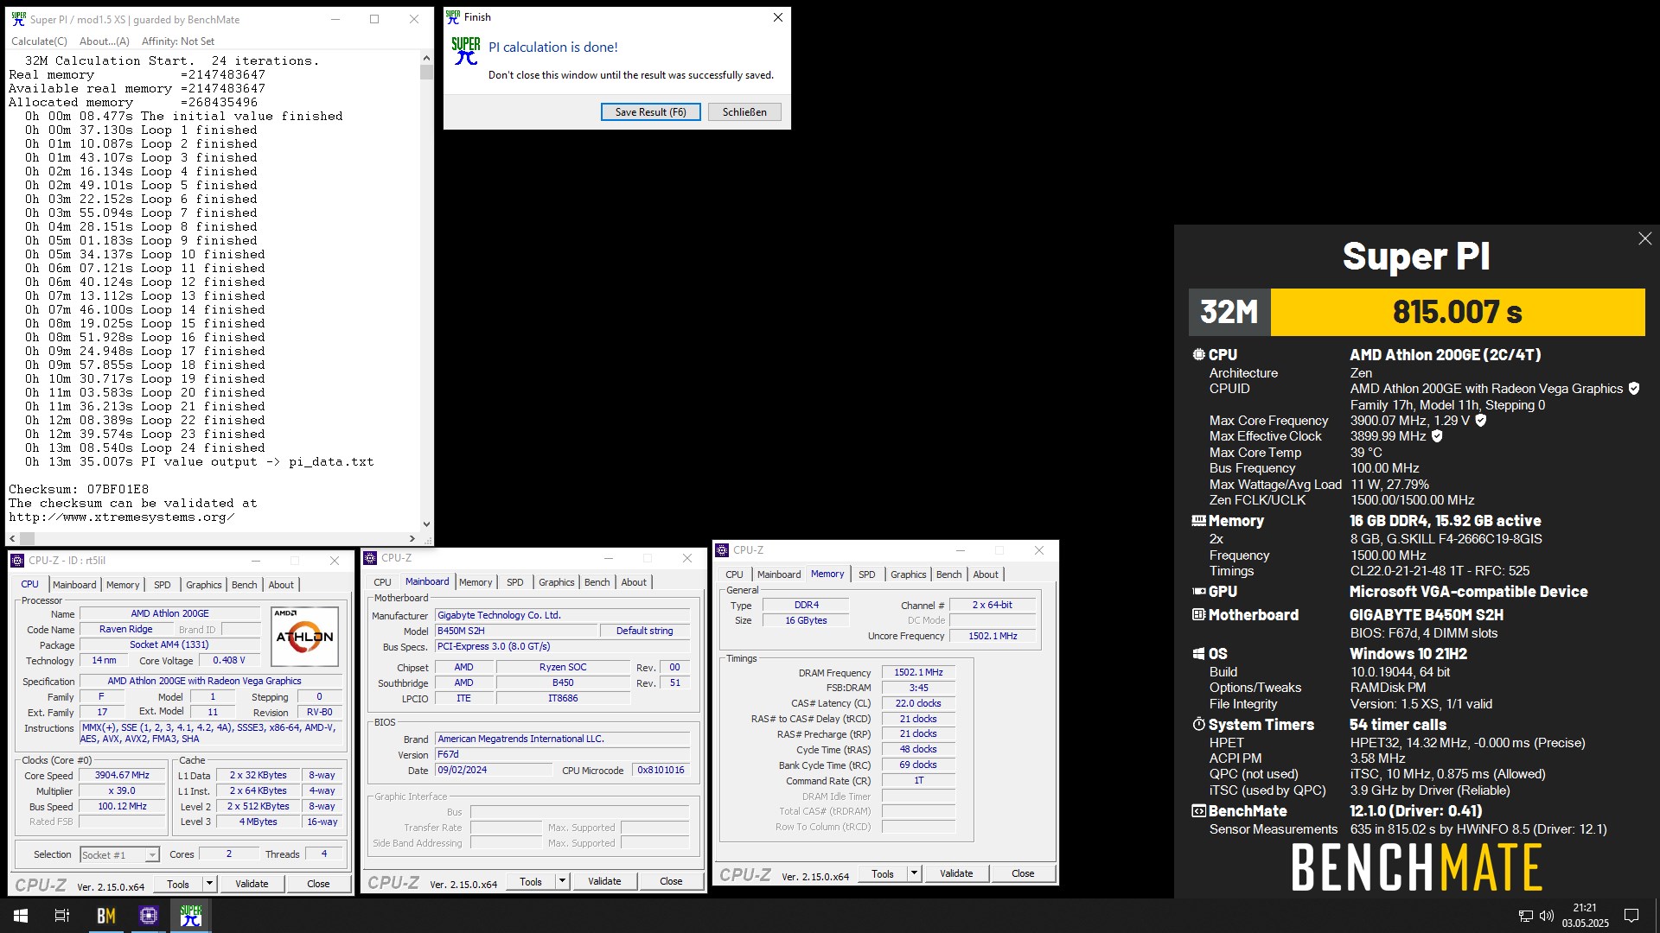Click Validate in Mainboard CPU-Z window

(x=604, y=881)
